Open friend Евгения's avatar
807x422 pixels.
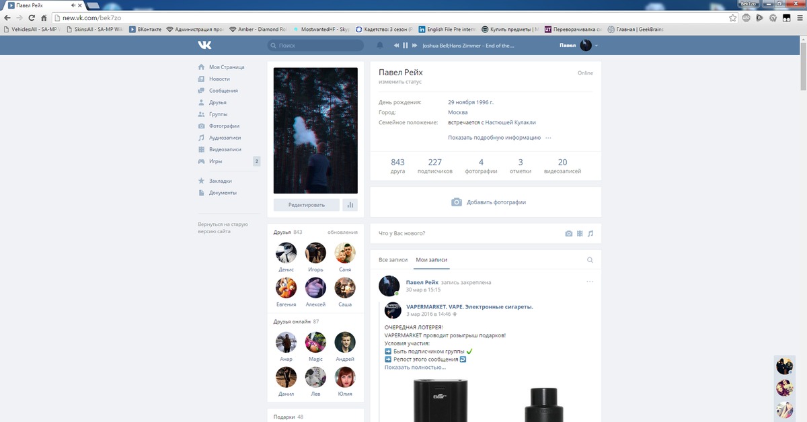tap(286, 288)
